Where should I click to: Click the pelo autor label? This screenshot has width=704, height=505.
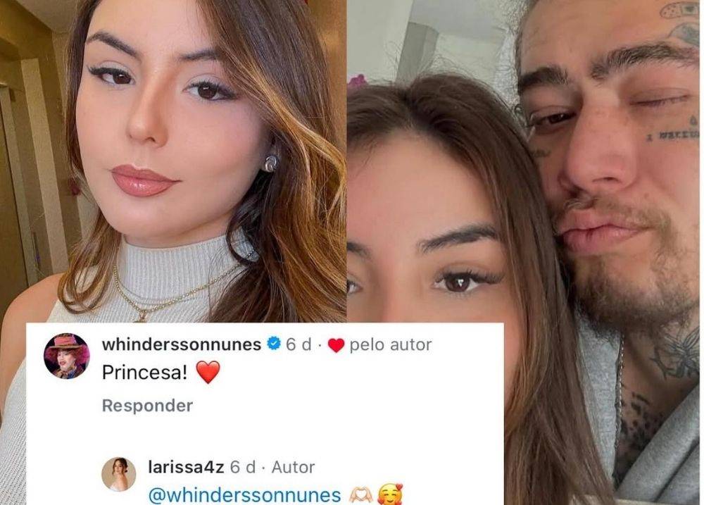click(391, 344)
